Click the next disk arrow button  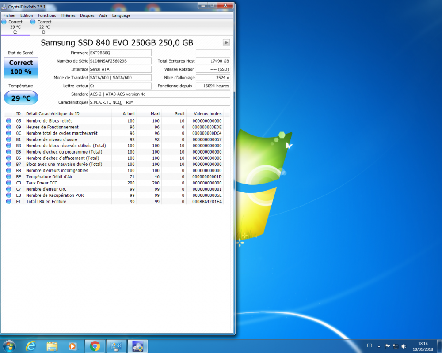(x=226, y=43)
